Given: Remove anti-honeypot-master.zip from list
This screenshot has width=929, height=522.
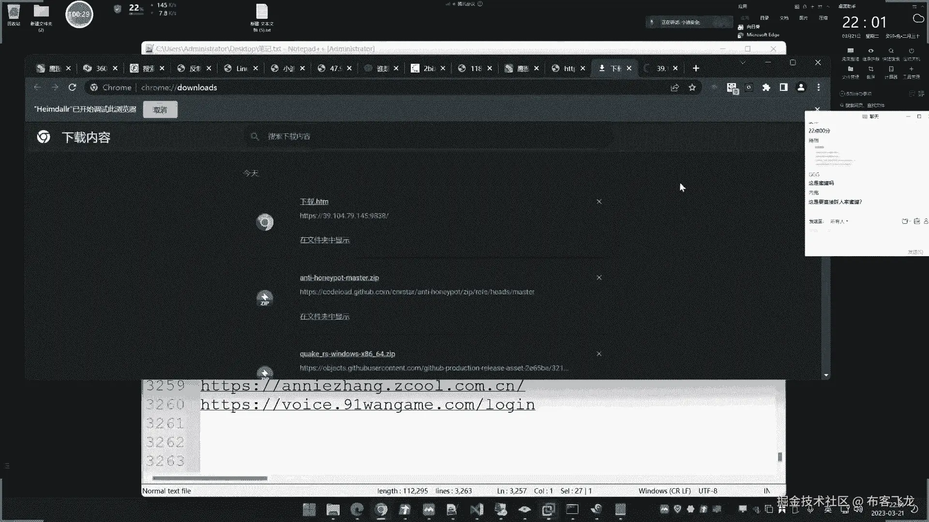Looking at the screenshot, I should [599, 277].
